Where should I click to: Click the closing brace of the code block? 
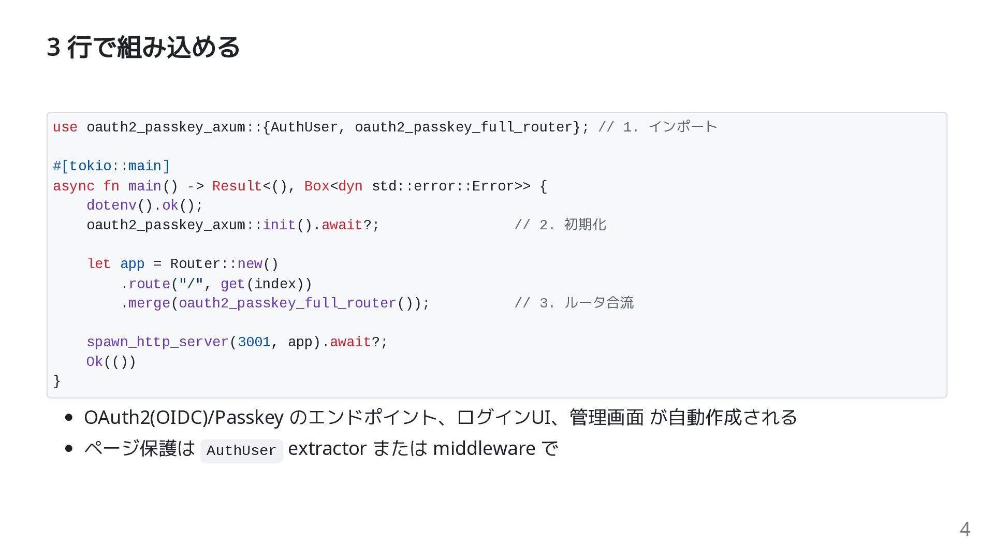[x=57, y=381]
